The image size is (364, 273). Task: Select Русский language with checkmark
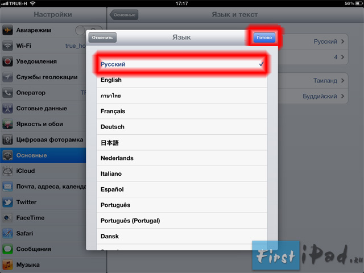tap(182, 64)
